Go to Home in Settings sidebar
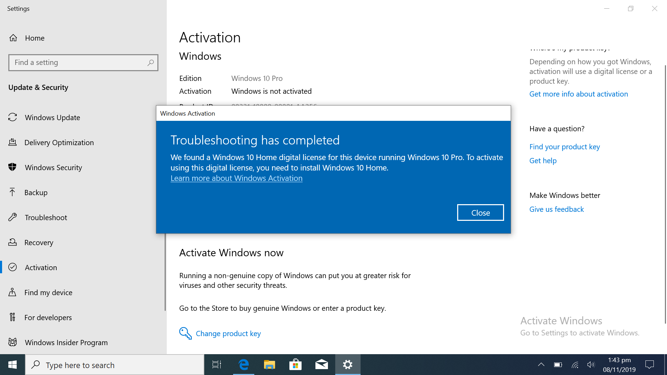This screenshot has width=667, height=375. pos(83,38)
